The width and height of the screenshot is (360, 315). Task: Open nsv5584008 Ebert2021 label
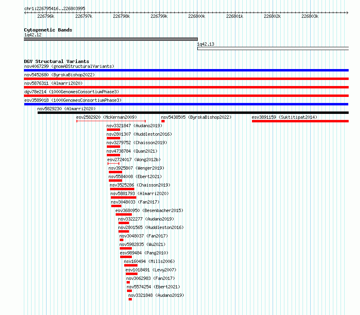point(135,176)
